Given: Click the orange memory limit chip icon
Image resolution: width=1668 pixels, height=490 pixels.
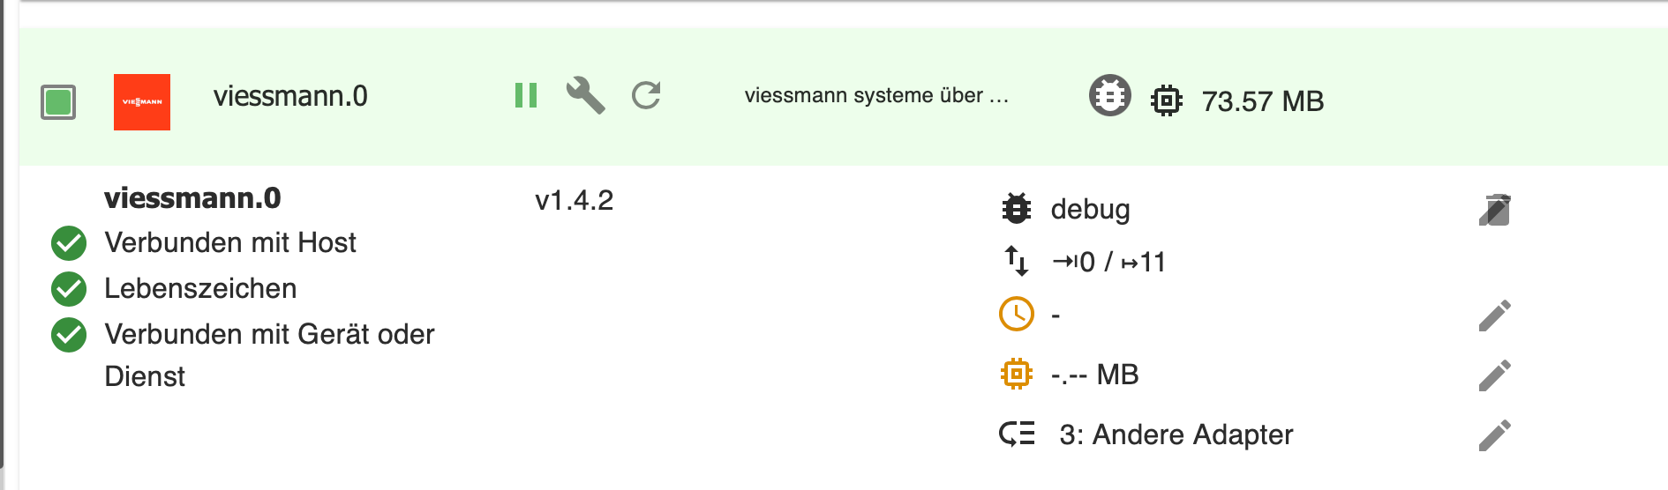Looking at the screenshot, I should [1017, 374].
